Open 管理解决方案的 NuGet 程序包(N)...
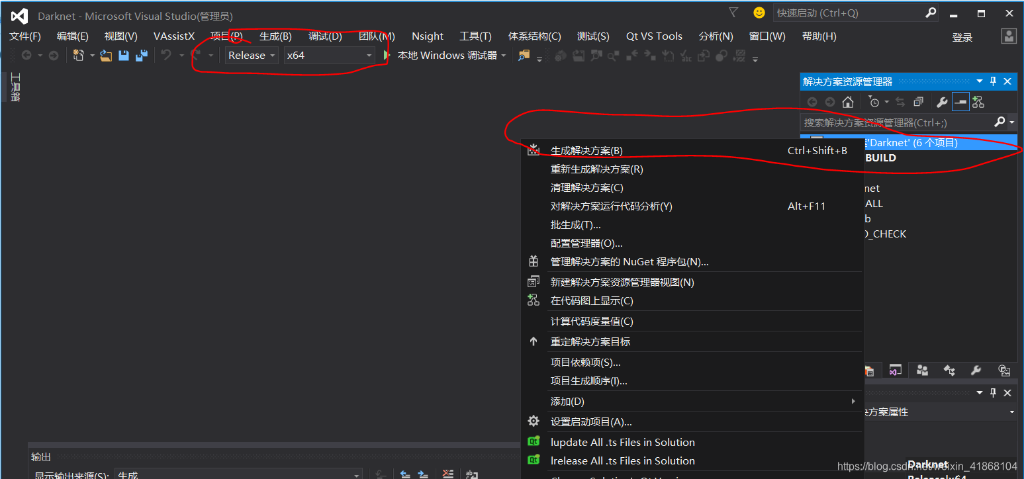 (x=692, y=262)
